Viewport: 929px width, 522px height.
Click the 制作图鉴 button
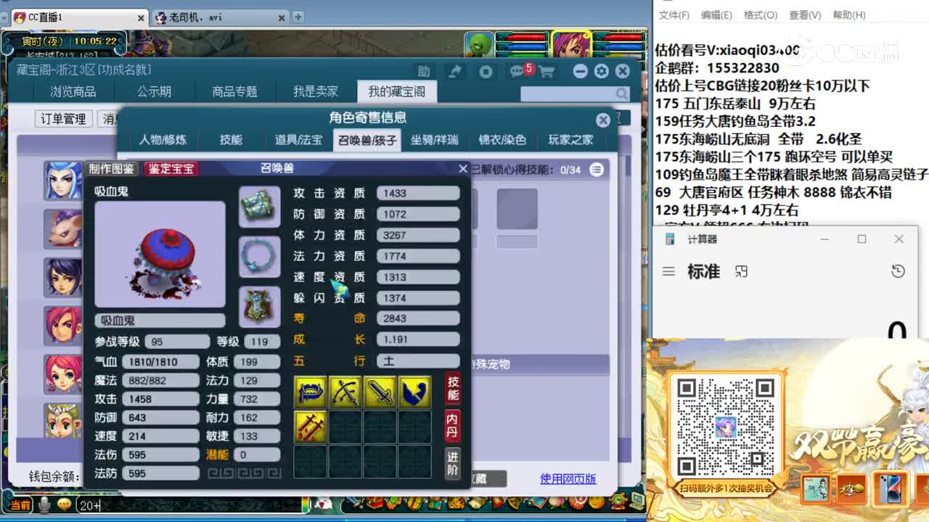coord(112,169)
